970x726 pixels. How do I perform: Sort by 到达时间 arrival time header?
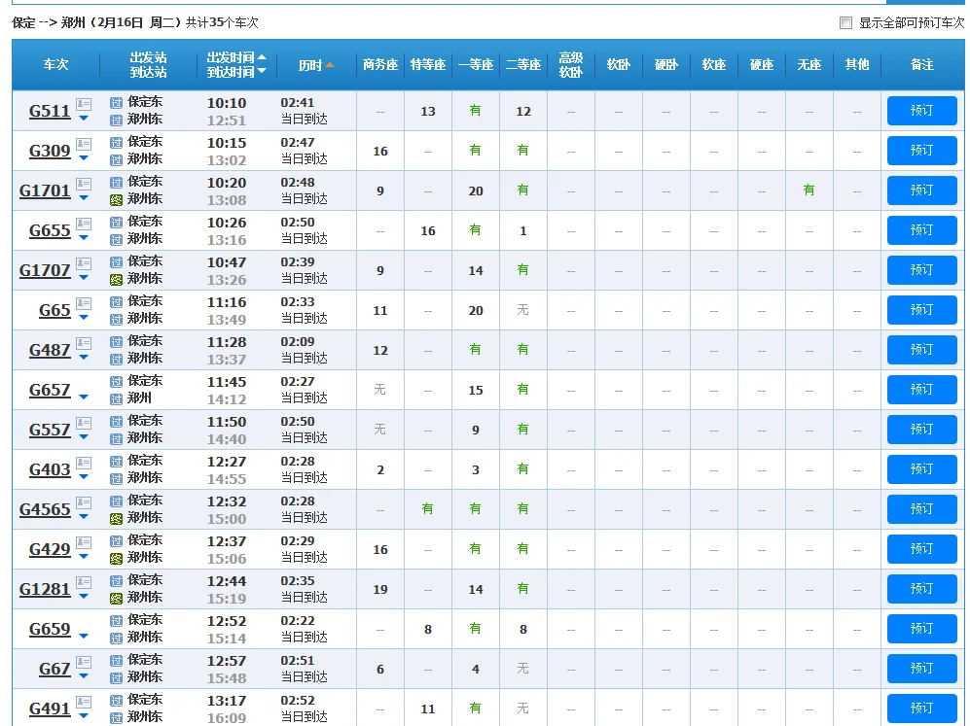tap(235, 72)
